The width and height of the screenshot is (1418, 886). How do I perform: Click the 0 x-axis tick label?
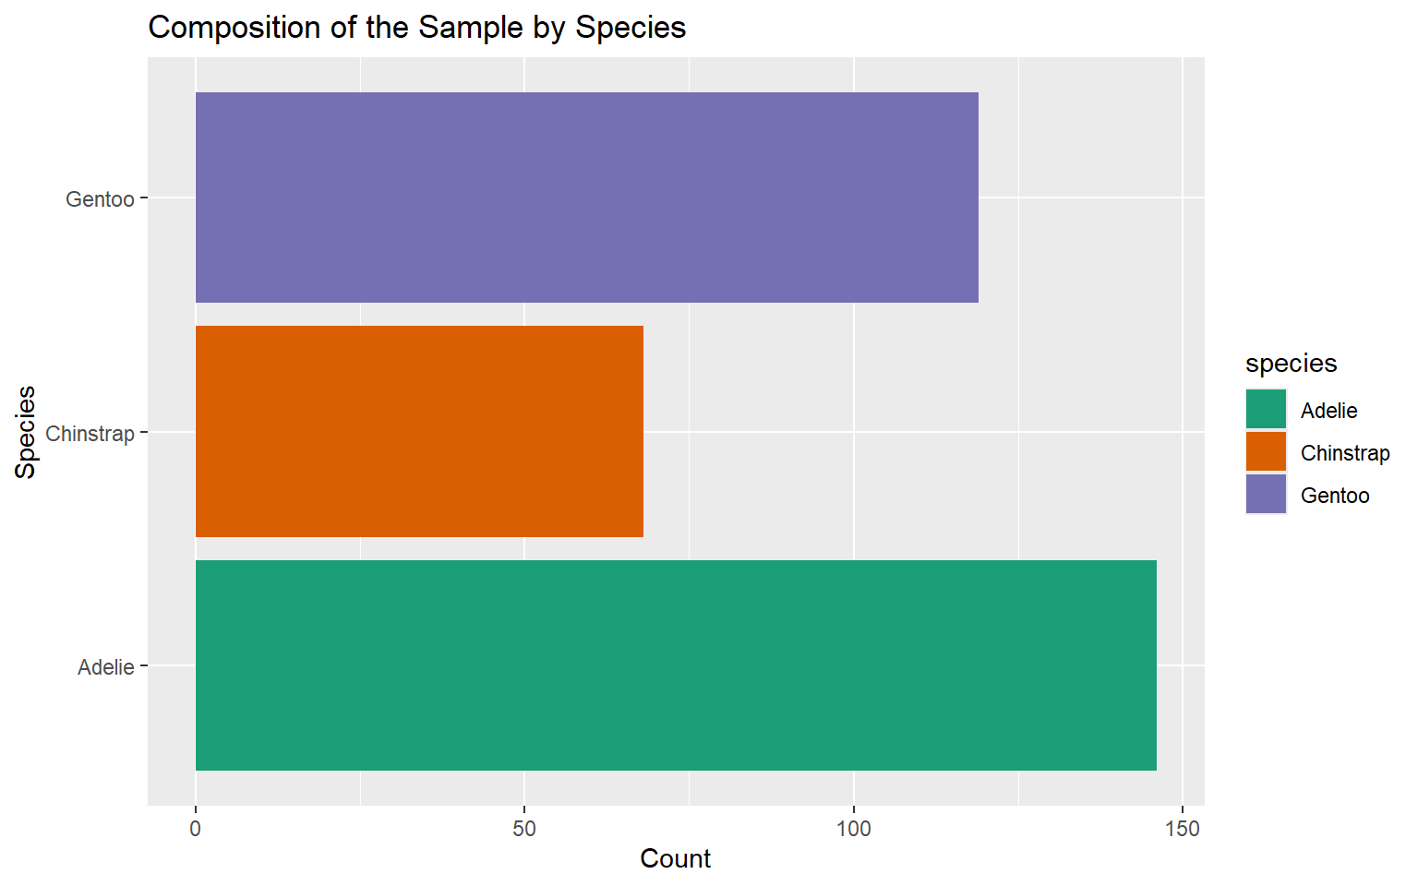(x=196, y=829)
